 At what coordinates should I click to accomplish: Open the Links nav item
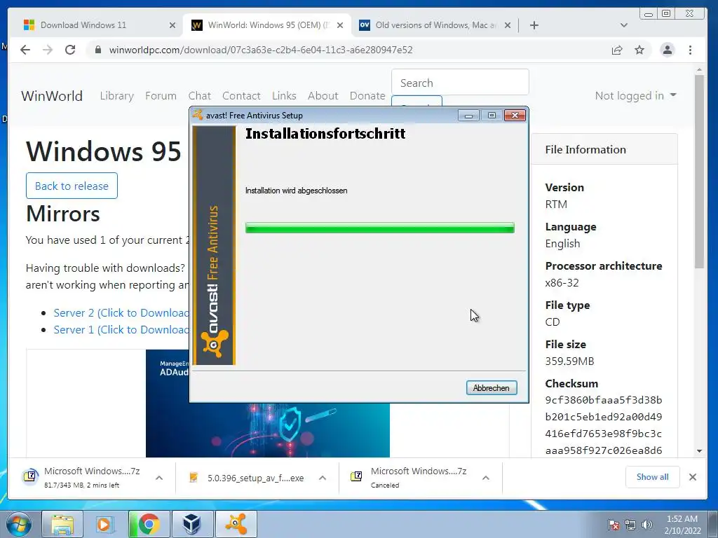coord(284,95)
